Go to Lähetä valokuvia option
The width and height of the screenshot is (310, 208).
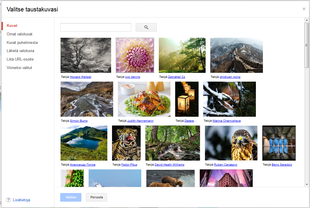[20, 51]
